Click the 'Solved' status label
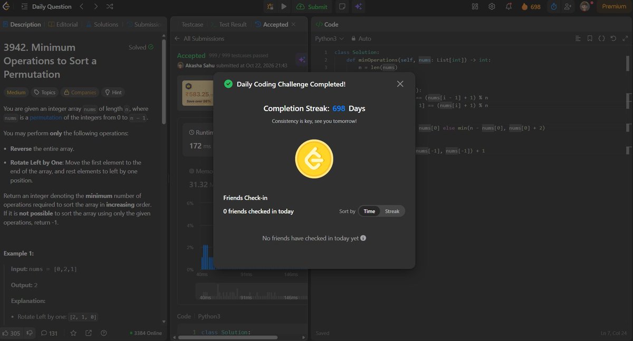The image size is (633, 341). [x=141, y=47]
